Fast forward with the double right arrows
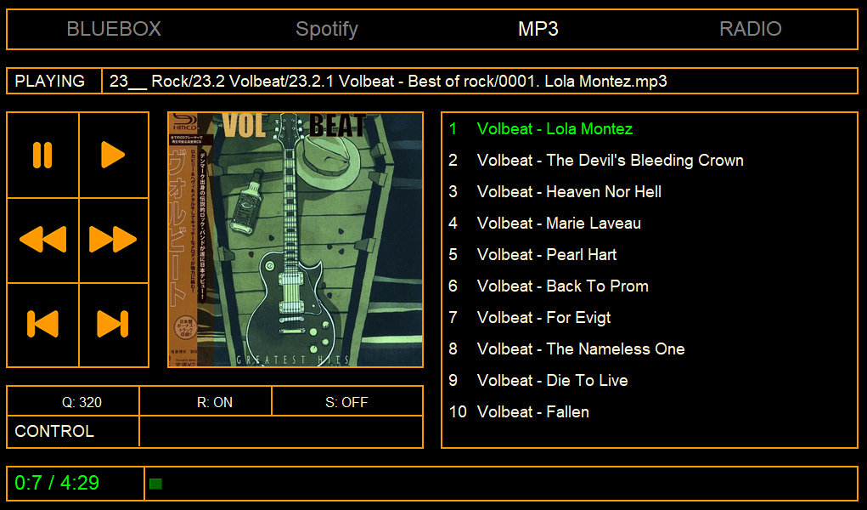Viewport: 867px width, 510px height. tap(113, 240)
